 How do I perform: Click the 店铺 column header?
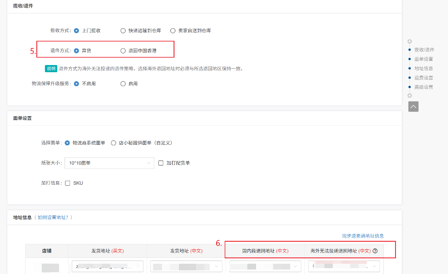click(x=47, y=251)
